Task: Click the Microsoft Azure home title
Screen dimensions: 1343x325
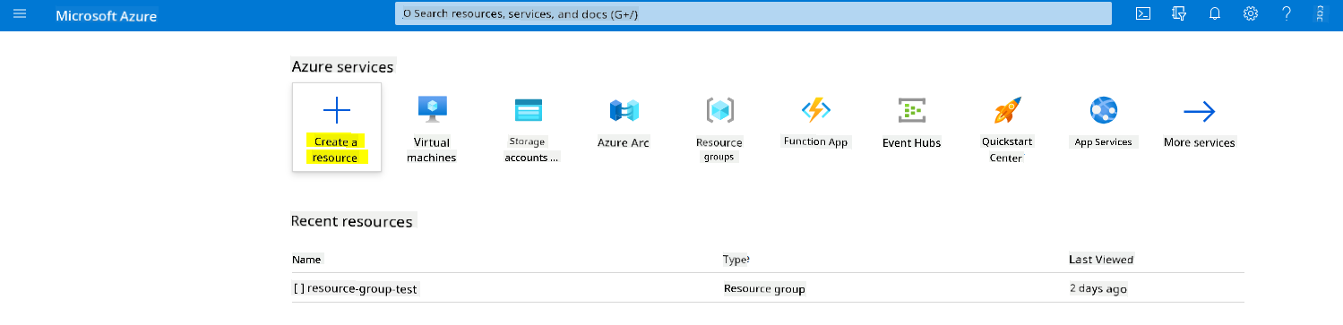Action: coord(106,16)
